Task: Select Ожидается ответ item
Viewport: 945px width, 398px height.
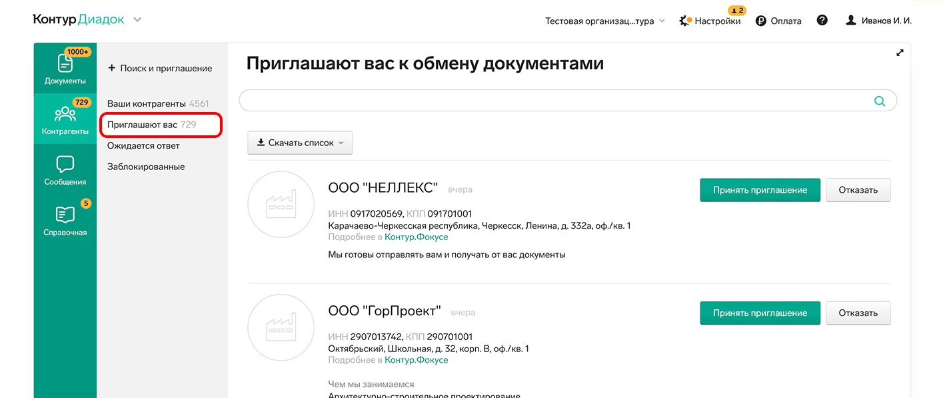Action: (143, 145)
